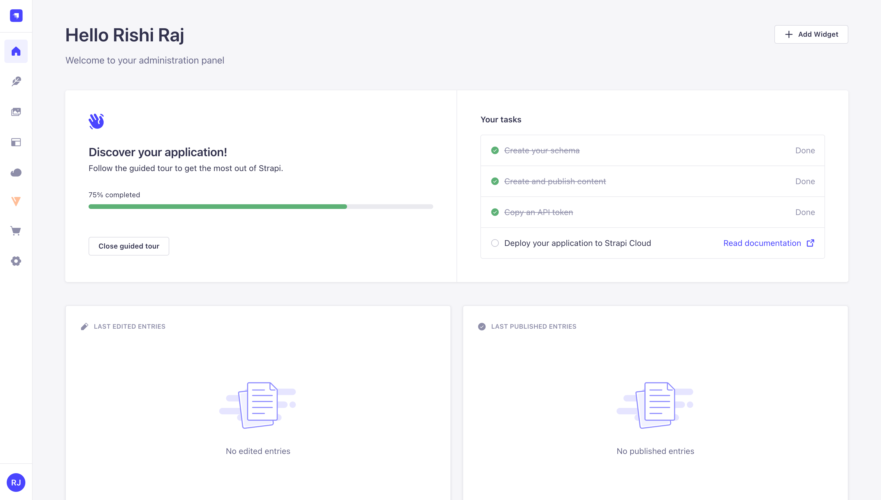Open Content Manager feather icon
Screen dimensions: 881x500
coord(16,81)
